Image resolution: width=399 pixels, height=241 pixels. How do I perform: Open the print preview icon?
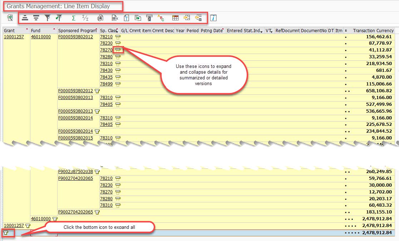point(100,18)
